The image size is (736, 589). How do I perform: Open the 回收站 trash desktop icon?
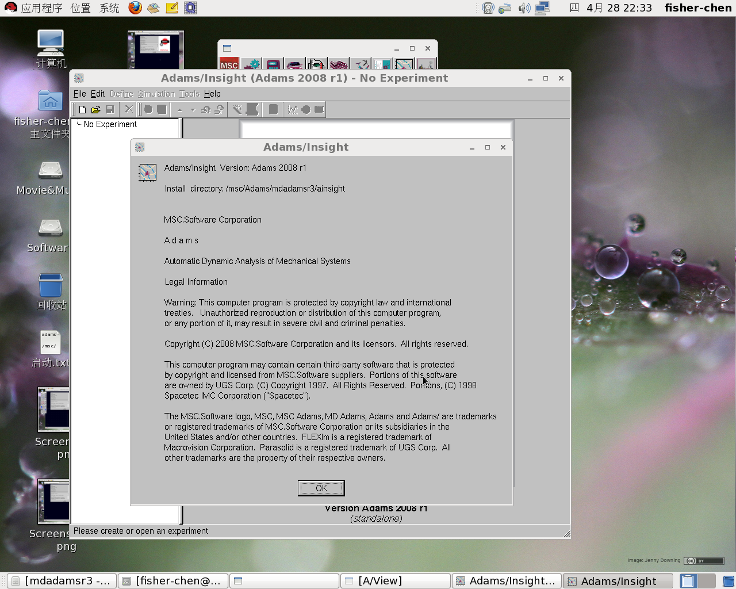51,292
